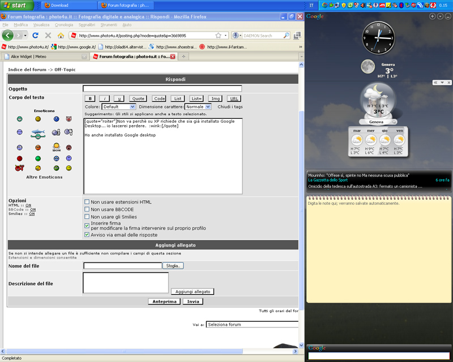This screenshot has height=362, width=453.
Task: Check Non usare estensioni HTML
Action: coord(87,201)
